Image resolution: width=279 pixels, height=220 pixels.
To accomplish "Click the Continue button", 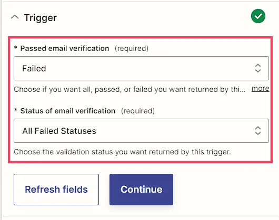I will click(141, 190).
